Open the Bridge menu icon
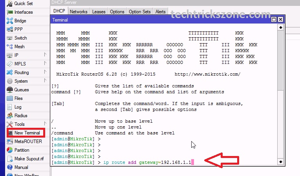This screenshot has height=176, width=300. (9, 21)
